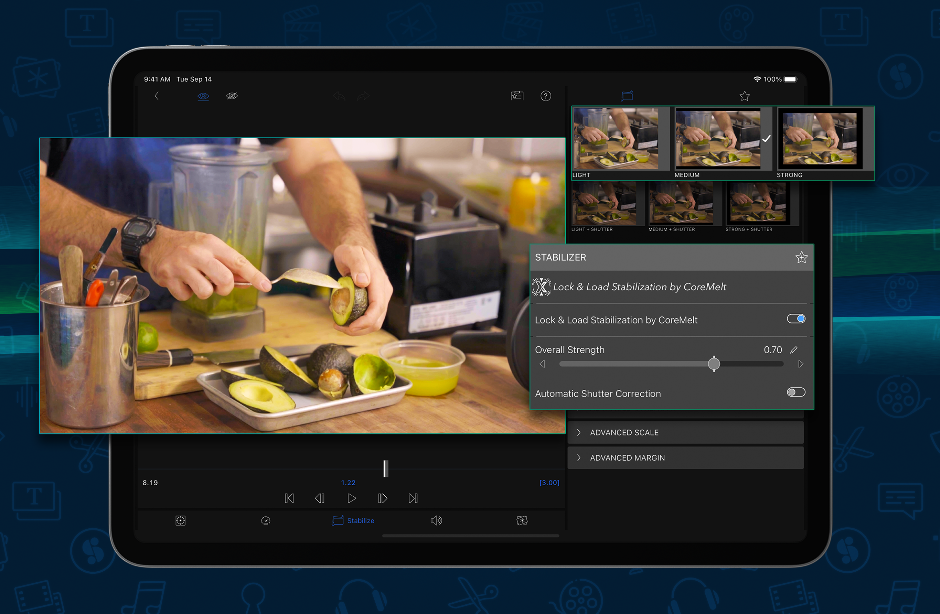Click the timeline playhead marker
Screen dimensions: 940x614
tap(385, 469)
